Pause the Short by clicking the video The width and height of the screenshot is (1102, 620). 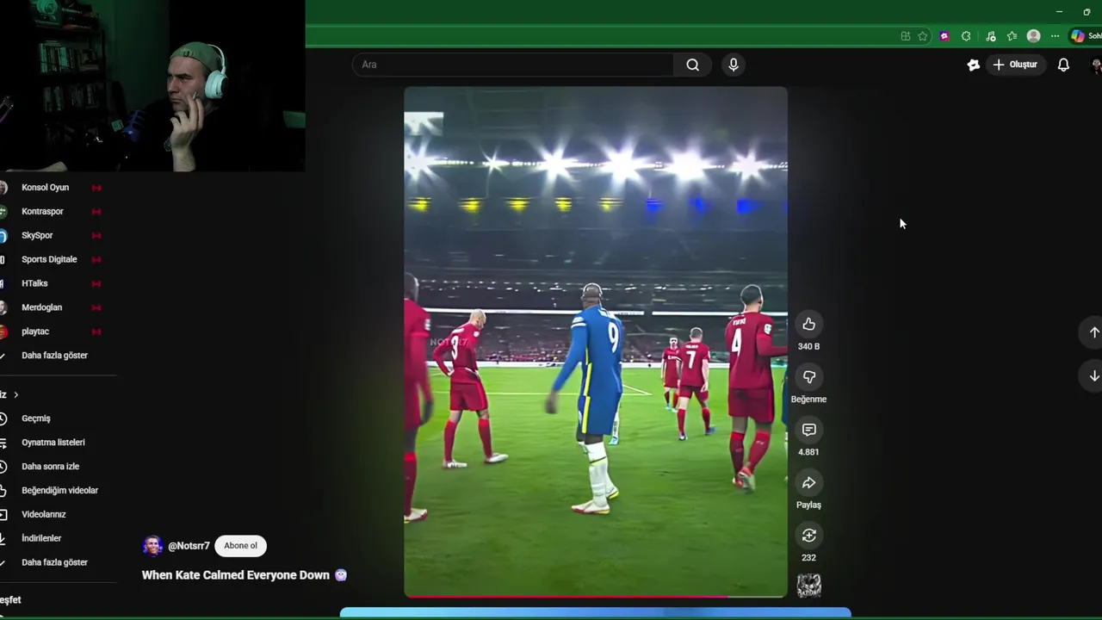pyautogui.click(x=596, y=341)
